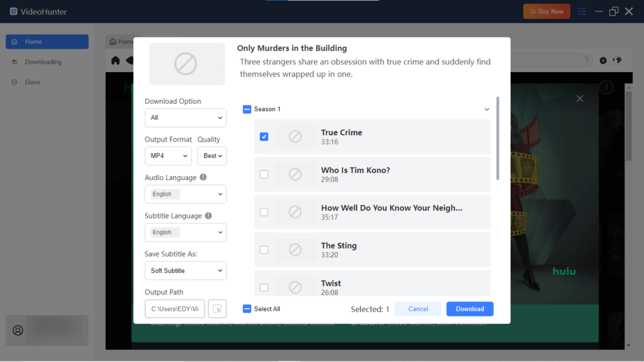Open the hamburger menu in the title bar
The width and height of the screenshot is (644, 362).
tap(581, 11)
